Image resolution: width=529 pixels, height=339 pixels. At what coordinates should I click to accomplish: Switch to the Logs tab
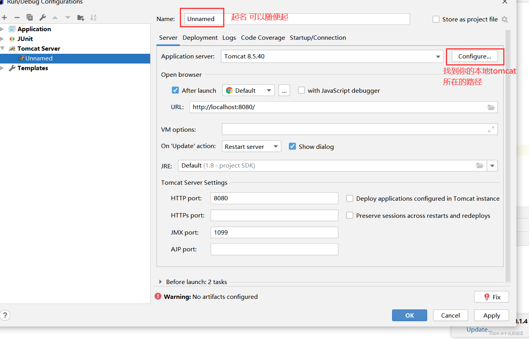pyautogui.click(x=229, y=38)
